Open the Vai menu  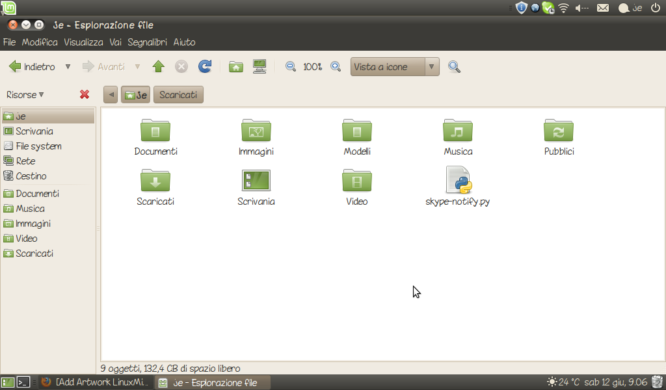click(116, 42)
